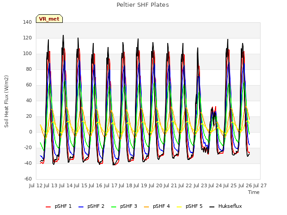Click the Jul 21 x-axis date label
This screenshot has width=287, height=215.
[x=170, y=185]
